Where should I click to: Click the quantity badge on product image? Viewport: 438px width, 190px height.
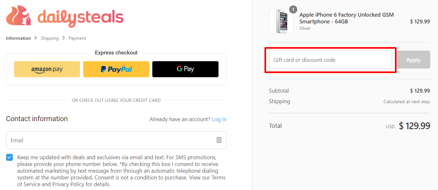tap(293, 9)
